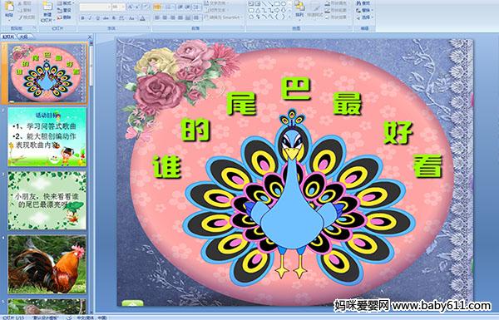Click the highlighted bullets list icon
Viewport: 499px width, 320px height.
click(x=157, y=7)
